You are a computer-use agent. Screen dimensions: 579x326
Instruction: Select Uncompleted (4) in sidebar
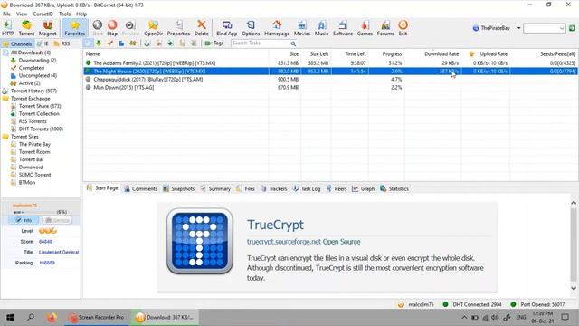[38, 75]
